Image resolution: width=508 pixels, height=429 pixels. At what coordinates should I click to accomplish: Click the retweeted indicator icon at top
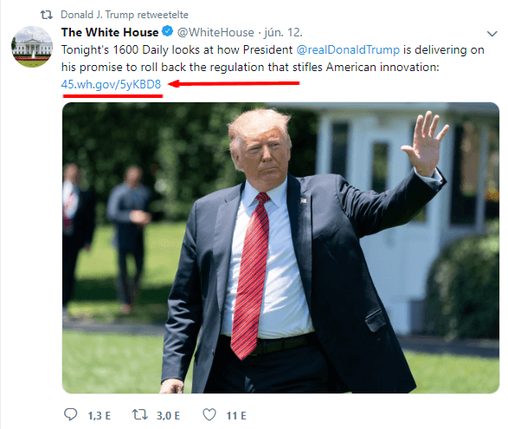tap(47, 15)
